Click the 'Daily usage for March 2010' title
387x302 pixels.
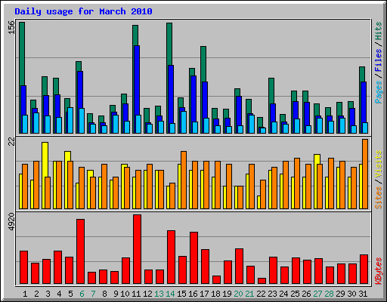click(83, 11)
